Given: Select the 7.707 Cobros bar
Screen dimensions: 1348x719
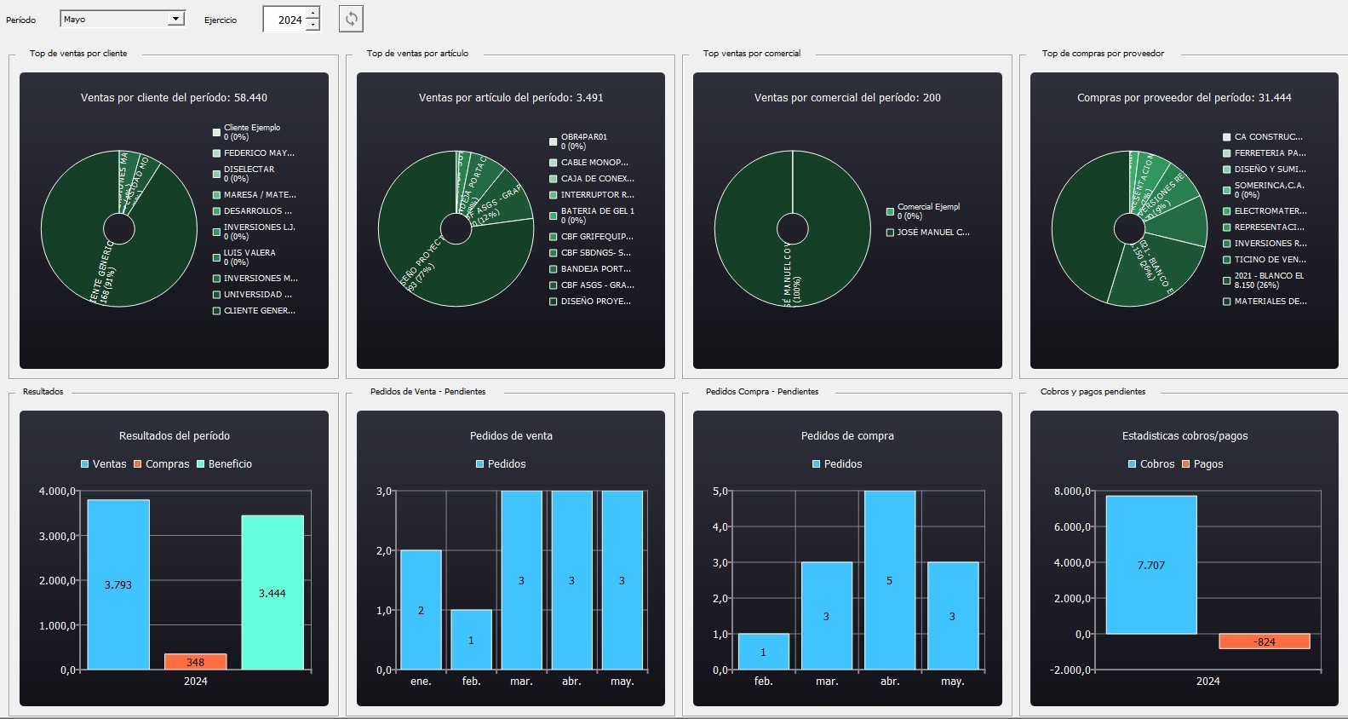Looking at the screenshot, I should tap(1150, 565).
